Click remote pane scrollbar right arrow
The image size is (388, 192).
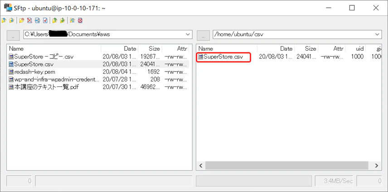(x=377, y=166)
